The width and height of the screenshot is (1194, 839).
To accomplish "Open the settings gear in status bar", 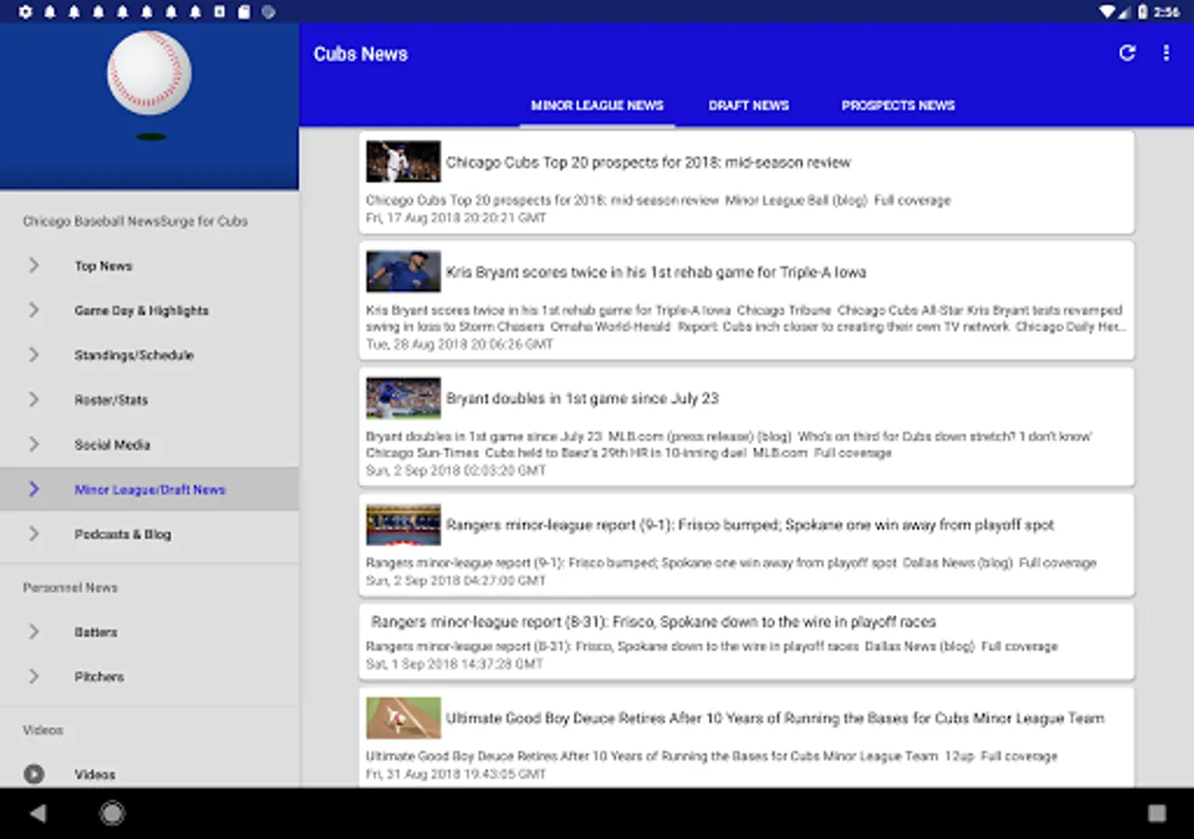I will pos(25,12).
